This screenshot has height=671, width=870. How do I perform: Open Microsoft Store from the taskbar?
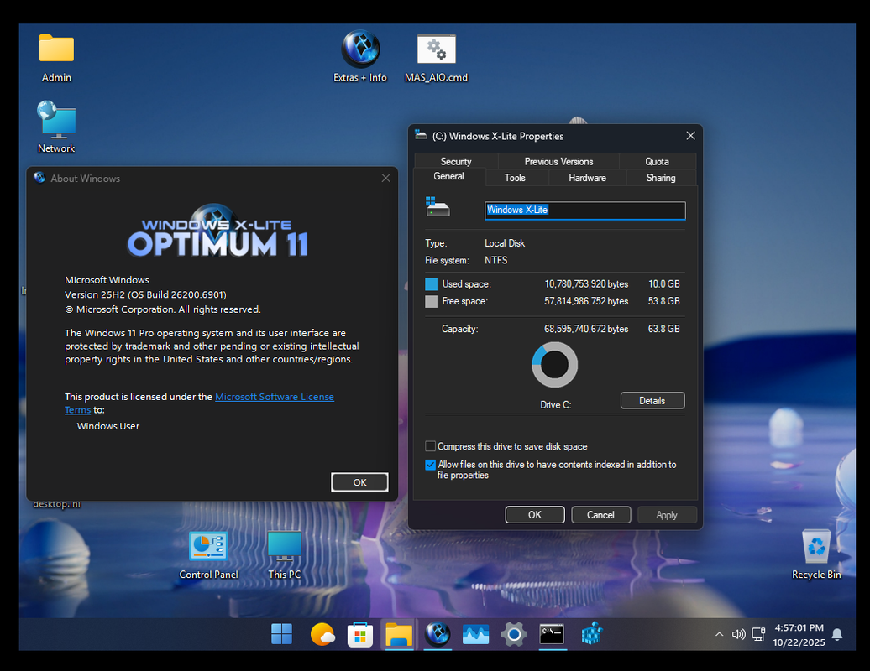click(360, 634)
